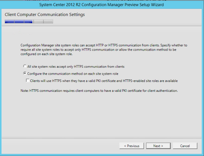Click the wizard title bar

[x=102, y=5]
